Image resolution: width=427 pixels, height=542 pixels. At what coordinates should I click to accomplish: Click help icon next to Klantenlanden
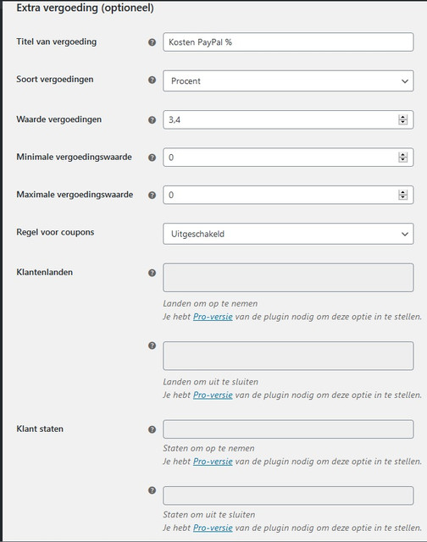click(152, 273)
